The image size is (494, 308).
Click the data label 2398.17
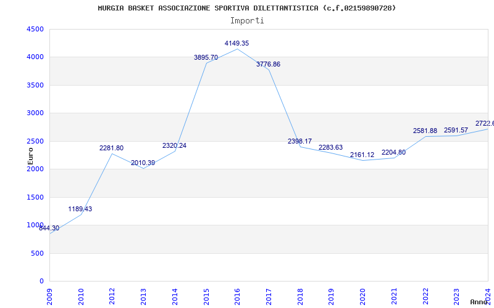[299, 142]
